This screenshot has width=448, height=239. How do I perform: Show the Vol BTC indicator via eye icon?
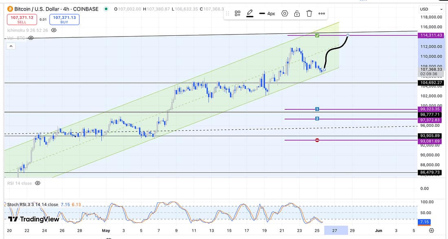click(31, 38)
